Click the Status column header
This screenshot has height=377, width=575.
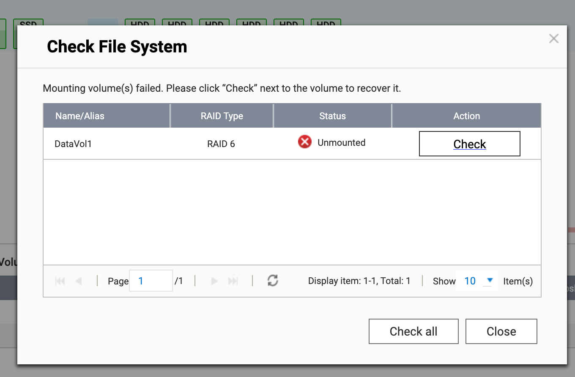point(332,116)
